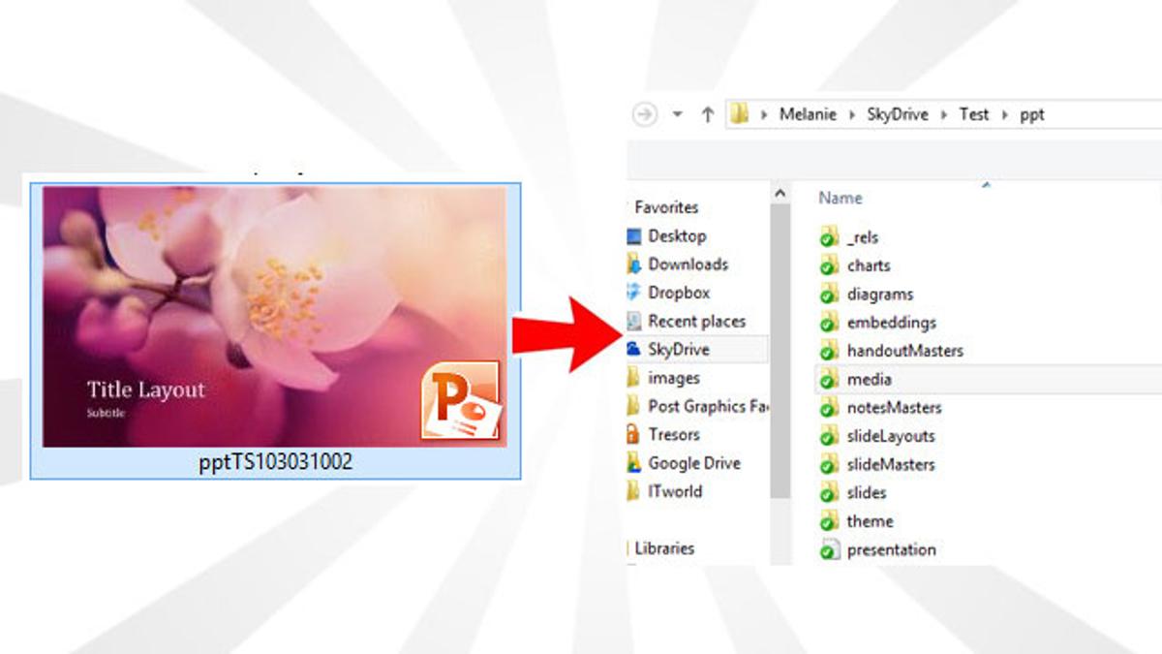
Task: Click the "Dropbox" sidebar label
Action: coord(679,293)
